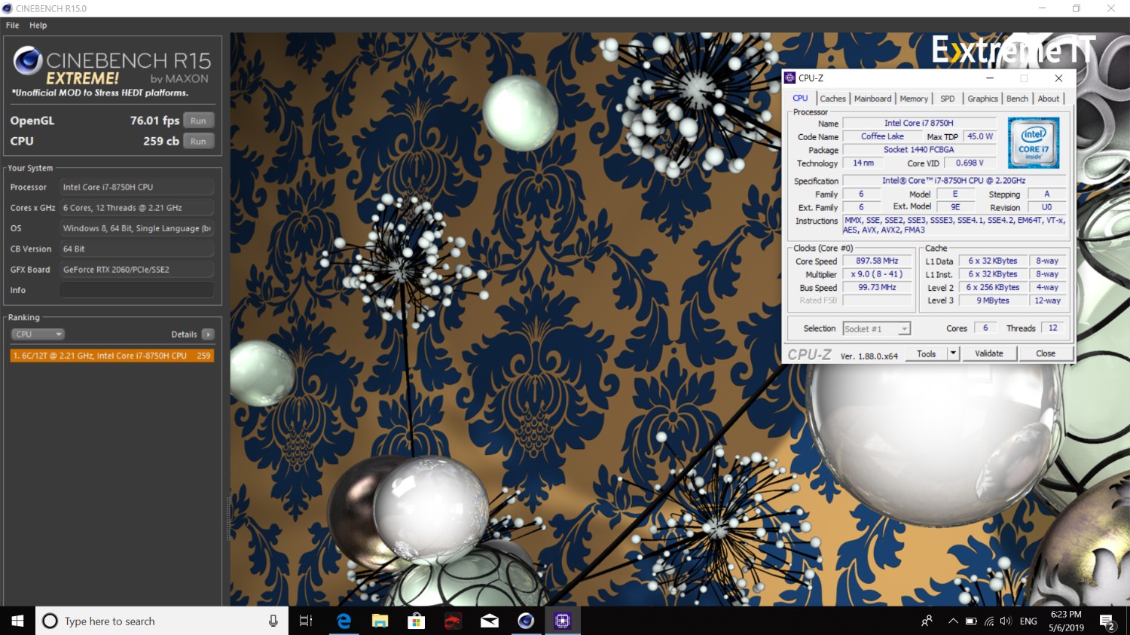Run the OpenGL benchmark
1130x635 pixels.
tap(198, 121)
